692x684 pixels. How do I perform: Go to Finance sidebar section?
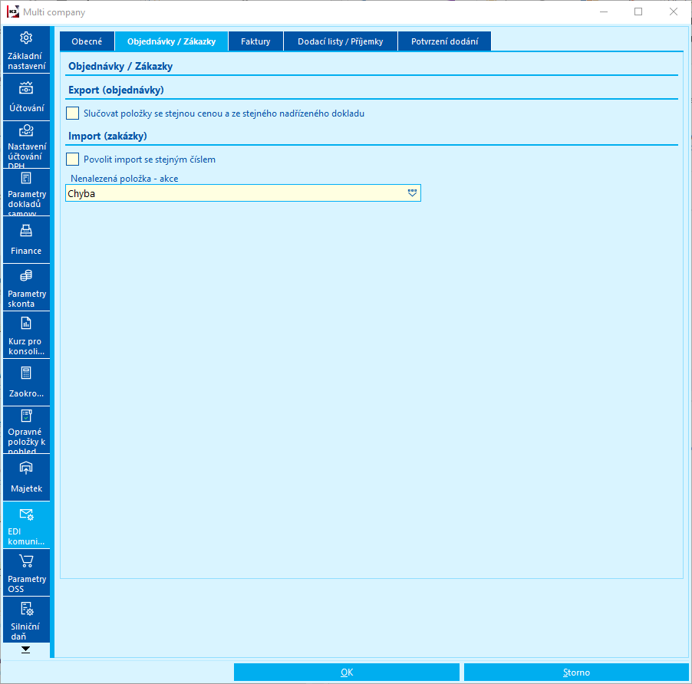click(x=26, y=240)
